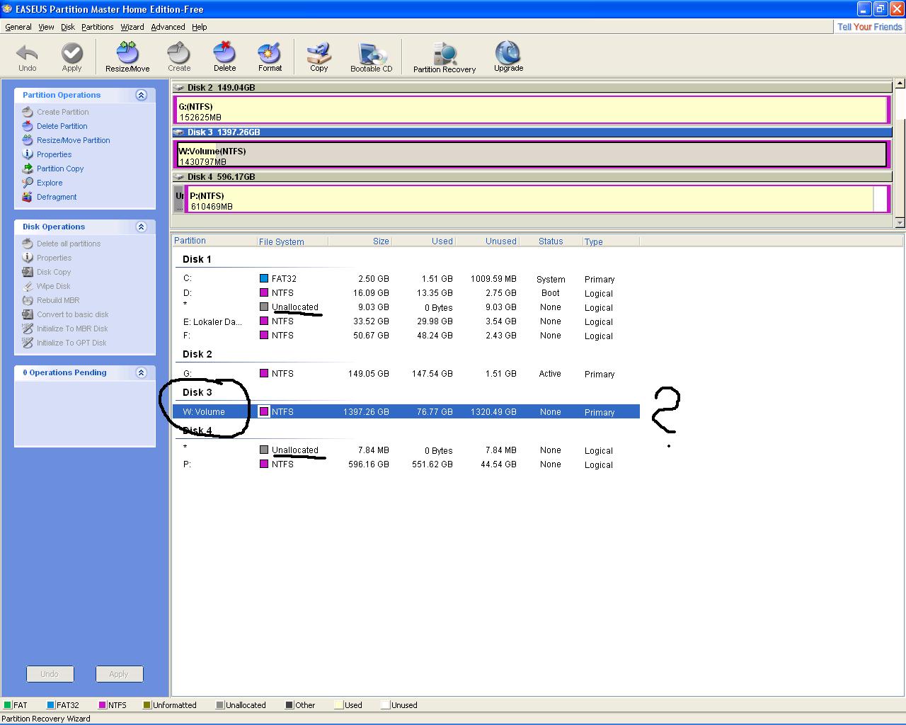Image resolution: width=906 pixels, height=725 pixels.
Task: Sort by Unused column header
Action: coord(487,241)
